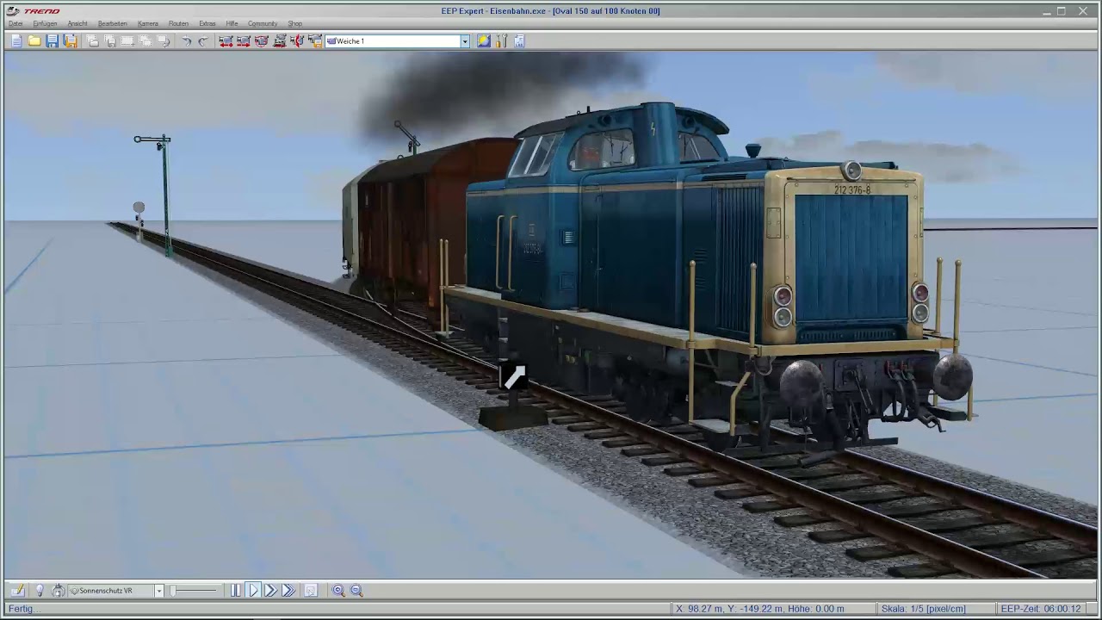Expand the Weiche 1 dropdown arrow

(465, 41)
